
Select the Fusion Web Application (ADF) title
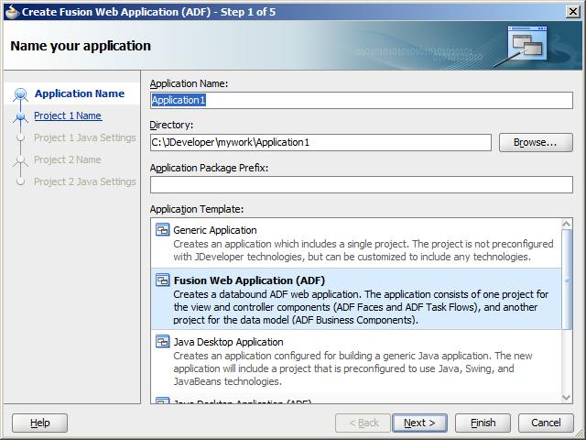pos(249,280)
